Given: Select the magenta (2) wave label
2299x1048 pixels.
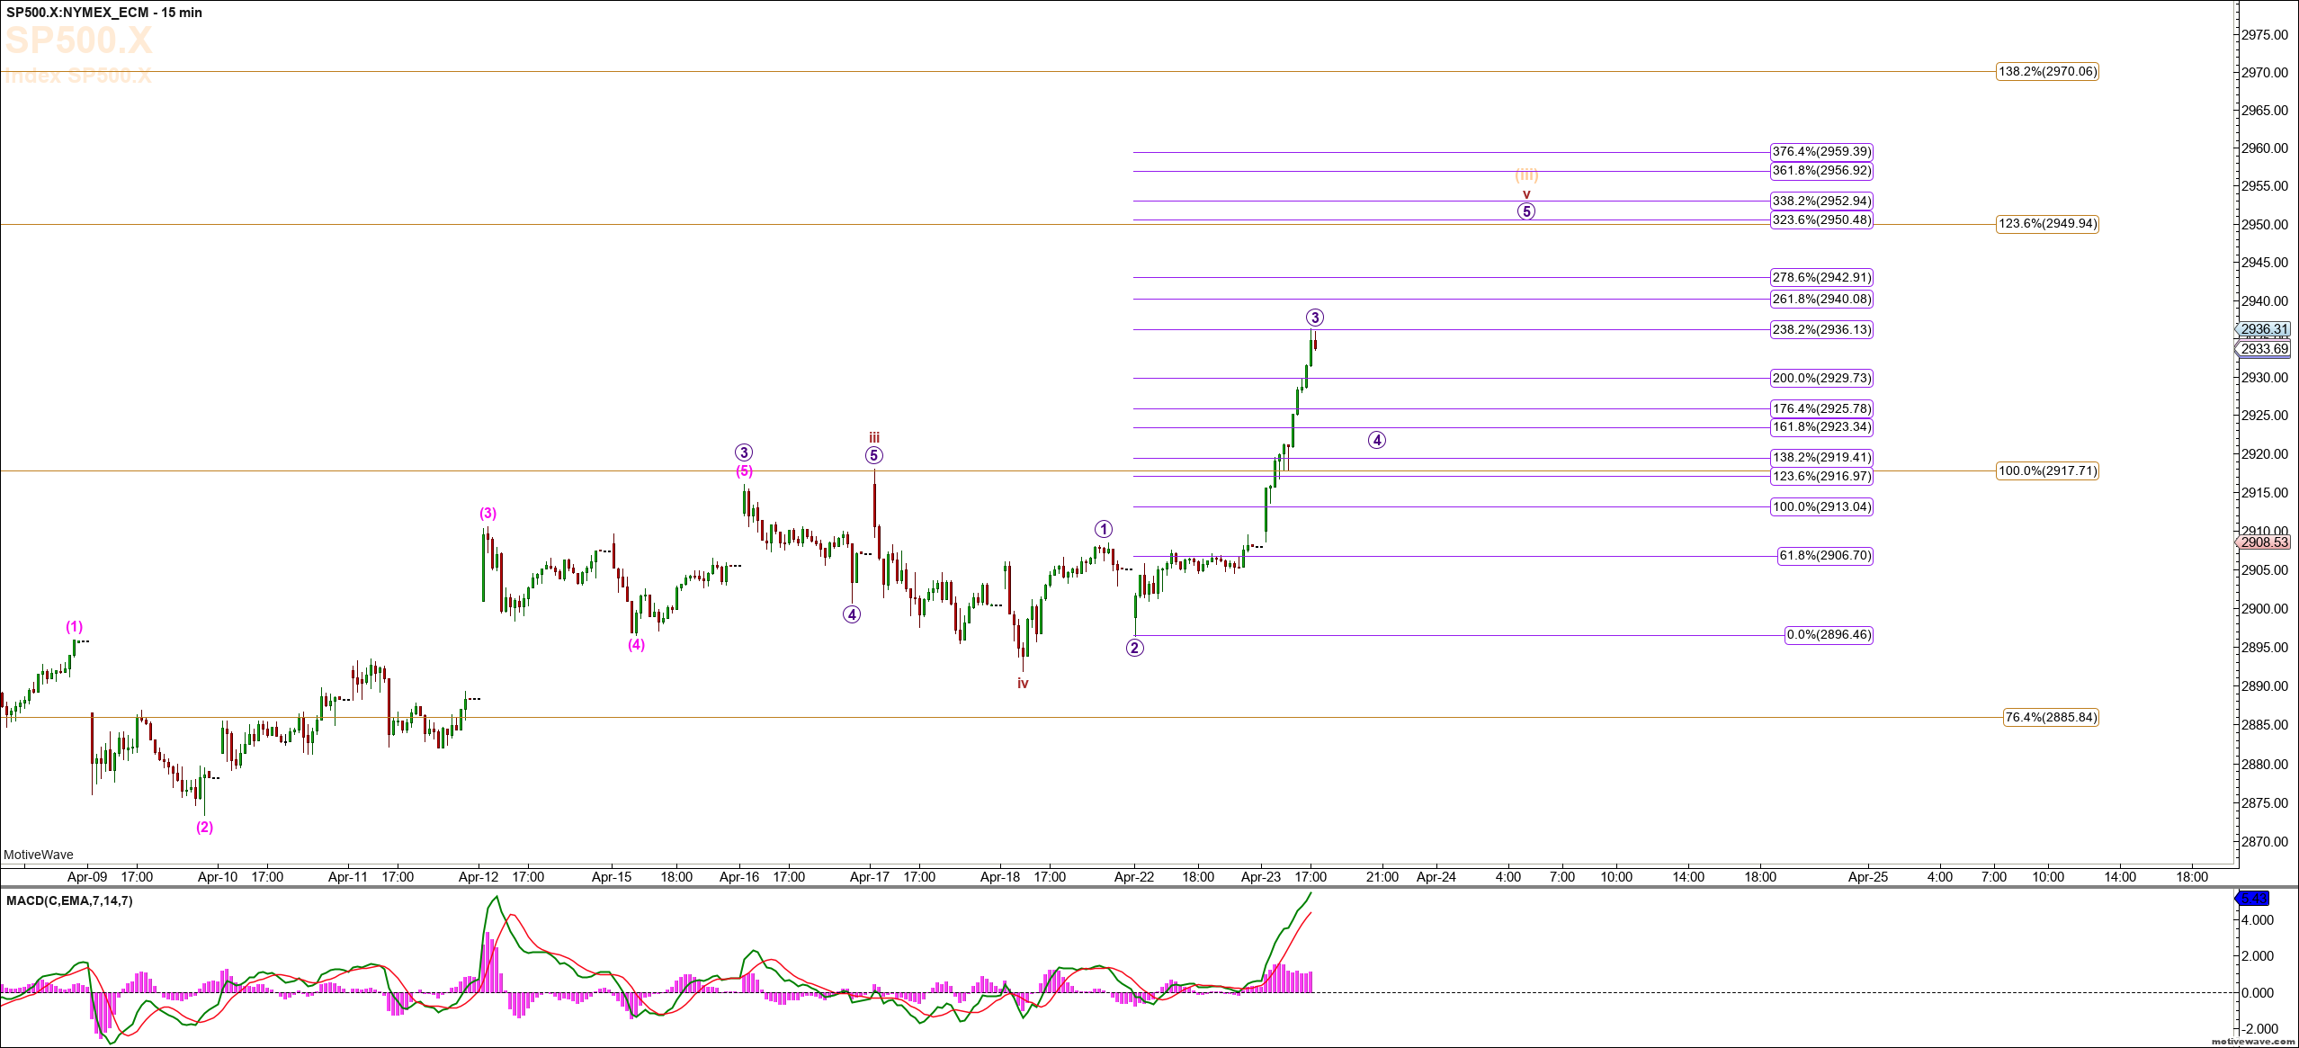Looking at the screenshot, I should tap(205, 828).
